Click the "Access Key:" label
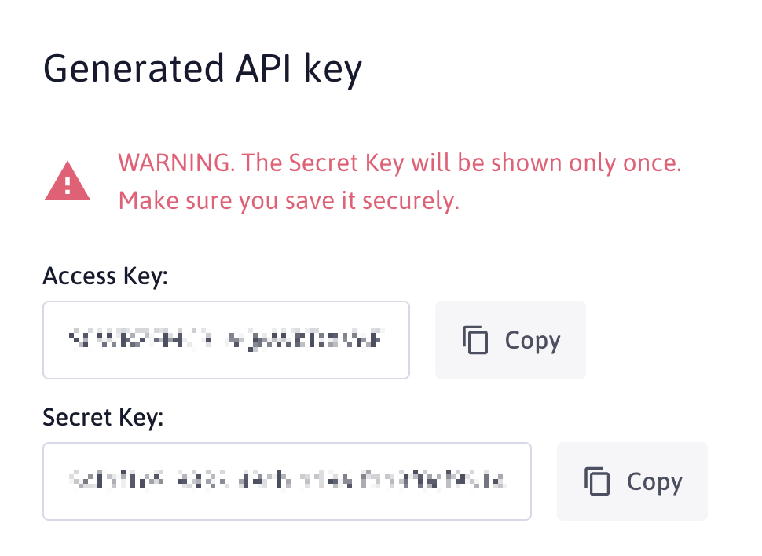The image size is (762, 556). [105, 276]
